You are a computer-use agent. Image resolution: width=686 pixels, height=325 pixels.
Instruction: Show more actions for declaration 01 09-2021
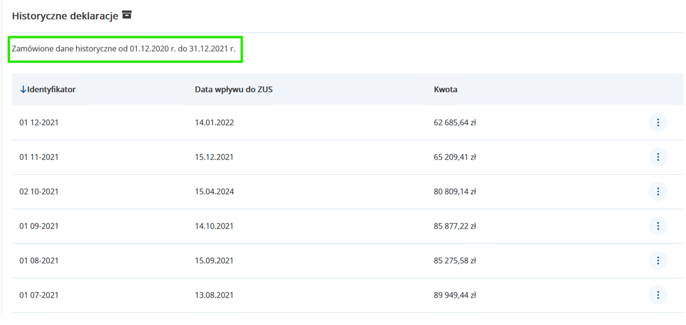click(x=657, y=226)
